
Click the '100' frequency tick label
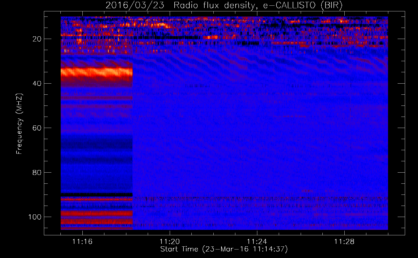click(35, 217)
